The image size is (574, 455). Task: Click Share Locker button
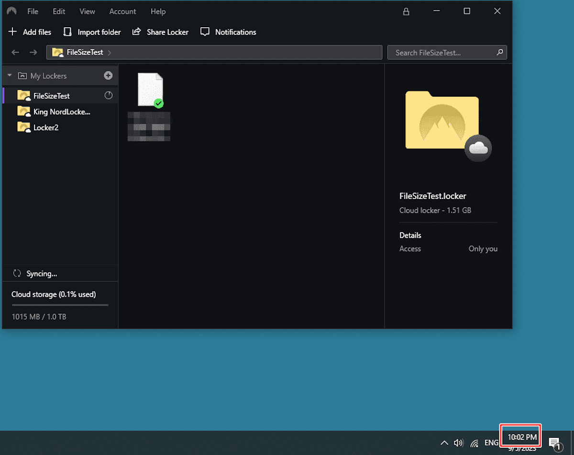click(160, 32)
